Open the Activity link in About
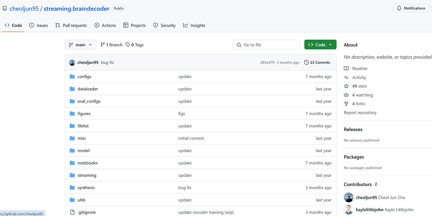Viewport: 432px width, 216px height. tap(355, 78)
